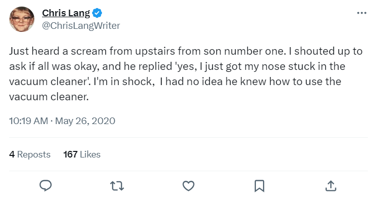Click the reply speech bubble icon
The image size is (376, 197).
[x=46, y=186]
